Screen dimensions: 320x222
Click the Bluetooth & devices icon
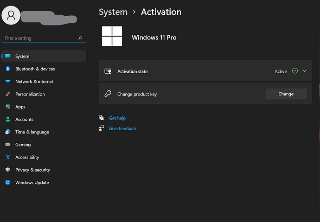point(7,69)
